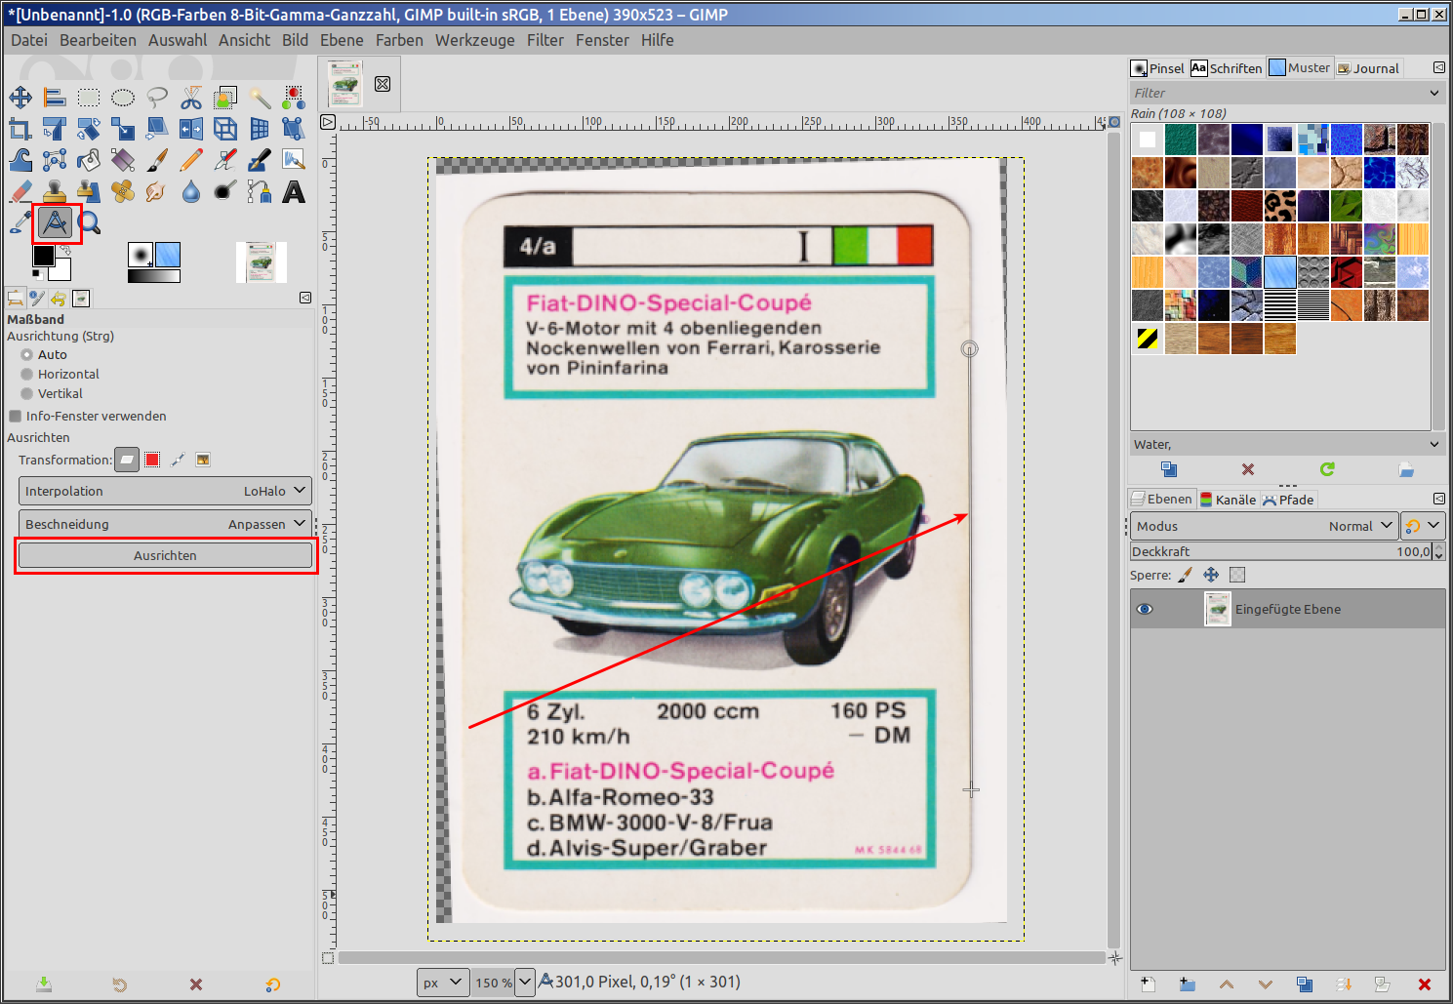Expand the Beschneidung dropdown
1453x1004 pixels.
click(165, 524)
